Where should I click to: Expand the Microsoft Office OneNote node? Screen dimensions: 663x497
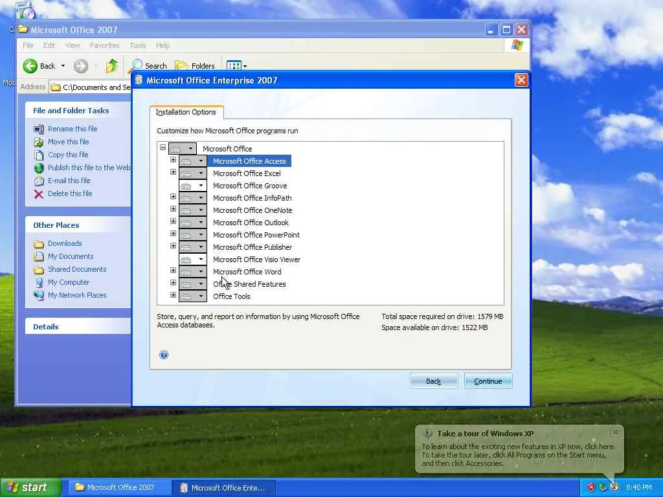point(173,209)
